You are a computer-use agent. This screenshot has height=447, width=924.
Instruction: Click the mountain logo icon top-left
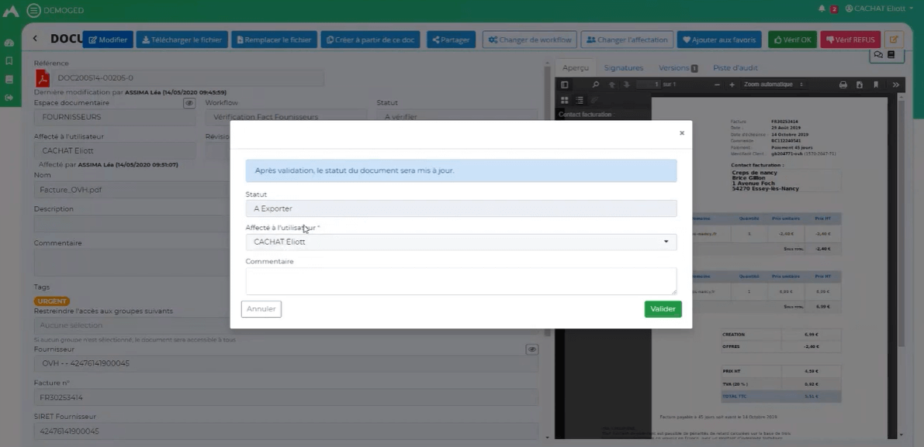coord(11,11)
